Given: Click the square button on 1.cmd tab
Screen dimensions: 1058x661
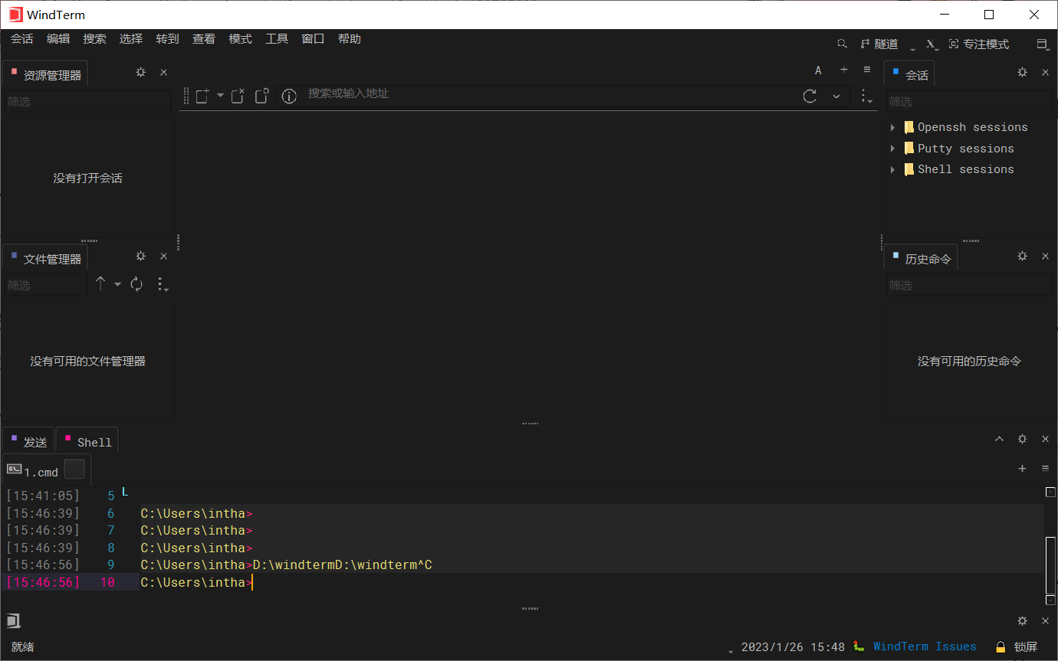Looking at the screenshot, I should click(x=74, y=470).
